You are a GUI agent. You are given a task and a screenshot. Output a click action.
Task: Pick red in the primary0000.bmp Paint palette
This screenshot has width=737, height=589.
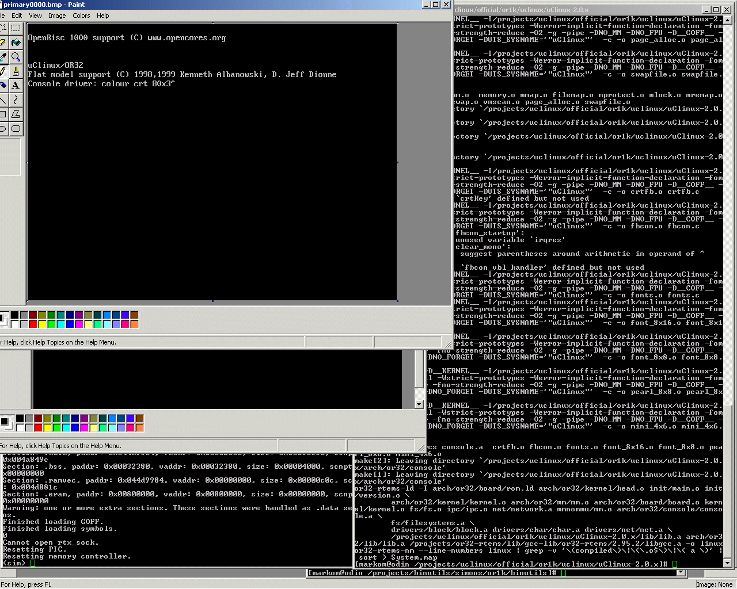pyautogui.click(x=33, y=324)
